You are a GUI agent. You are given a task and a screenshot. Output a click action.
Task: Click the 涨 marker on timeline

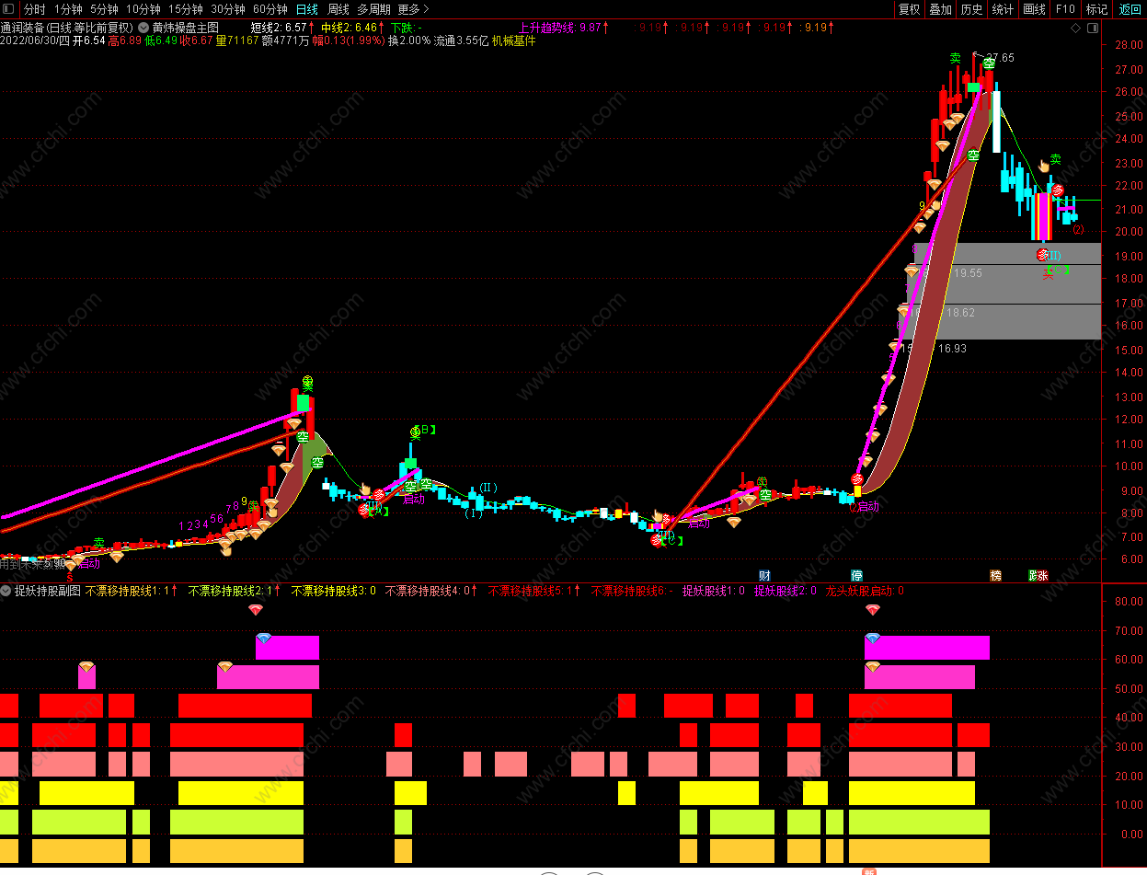pos(1042,575)
